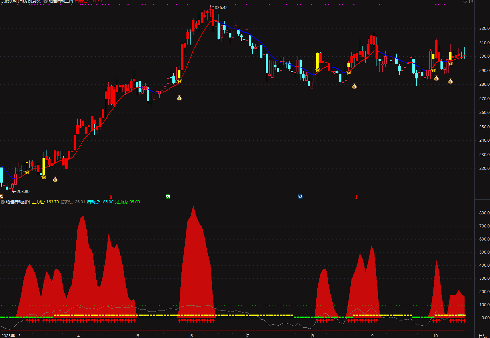Image resolution: width=490 pixels, height=338 pixels.
Task: Expand the 绝佳启动副图 indicator dropdown
Action: 3,202
